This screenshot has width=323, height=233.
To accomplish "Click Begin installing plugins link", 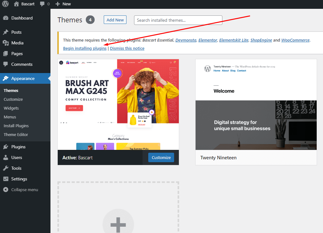I will [x=85, y=48].
